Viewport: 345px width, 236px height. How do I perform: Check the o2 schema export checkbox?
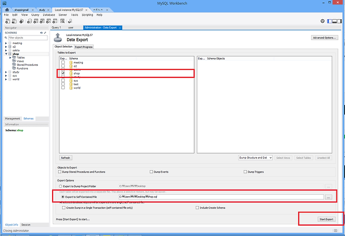click(x=63, y=66)
